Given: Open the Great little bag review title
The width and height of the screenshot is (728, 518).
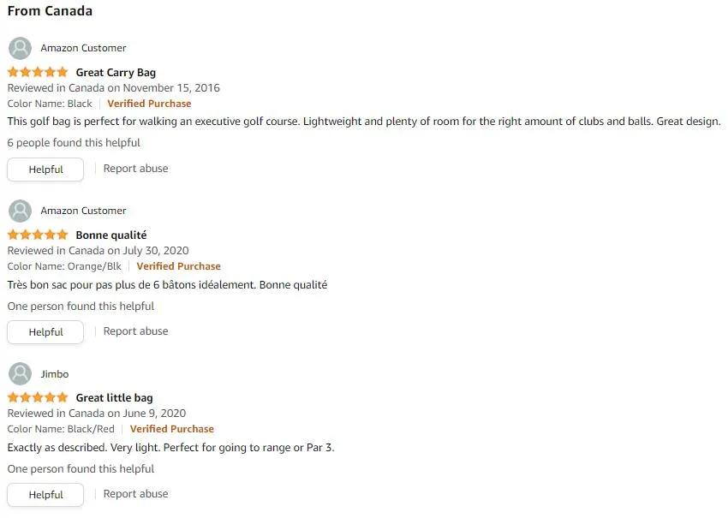Looking at the screenshot, I should click(114, 398).
